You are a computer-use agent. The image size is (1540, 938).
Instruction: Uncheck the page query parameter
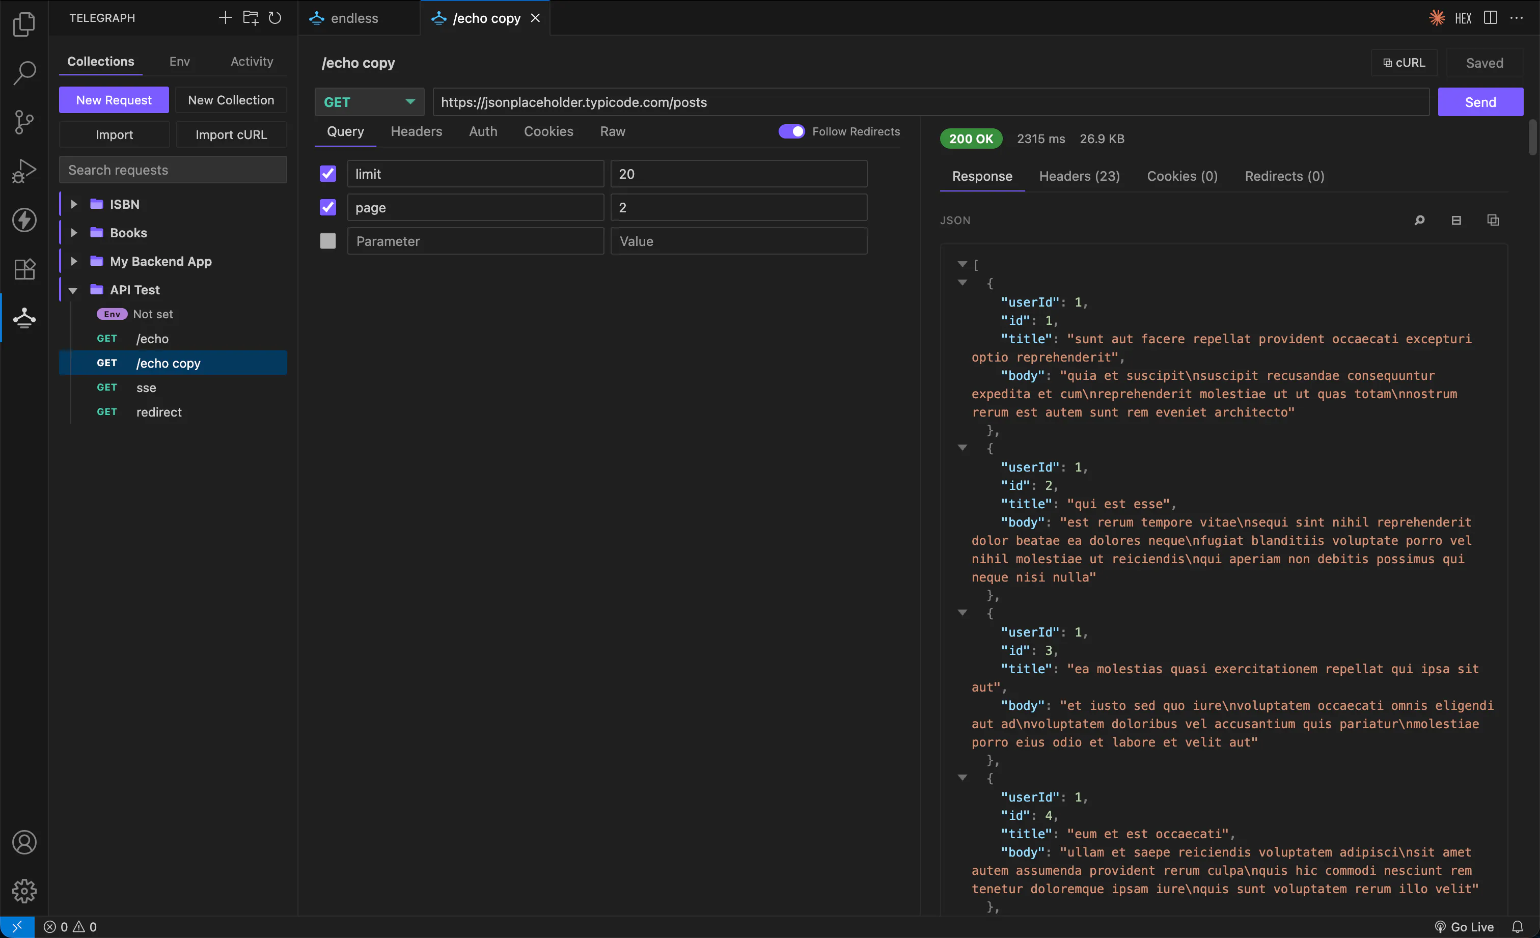click(x=327, y=207)
